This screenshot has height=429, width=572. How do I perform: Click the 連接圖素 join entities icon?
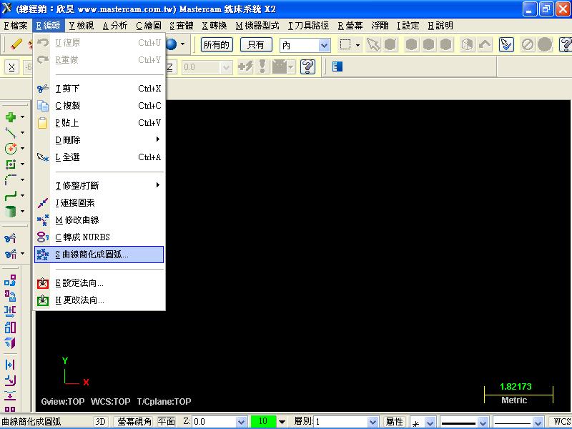43,203
